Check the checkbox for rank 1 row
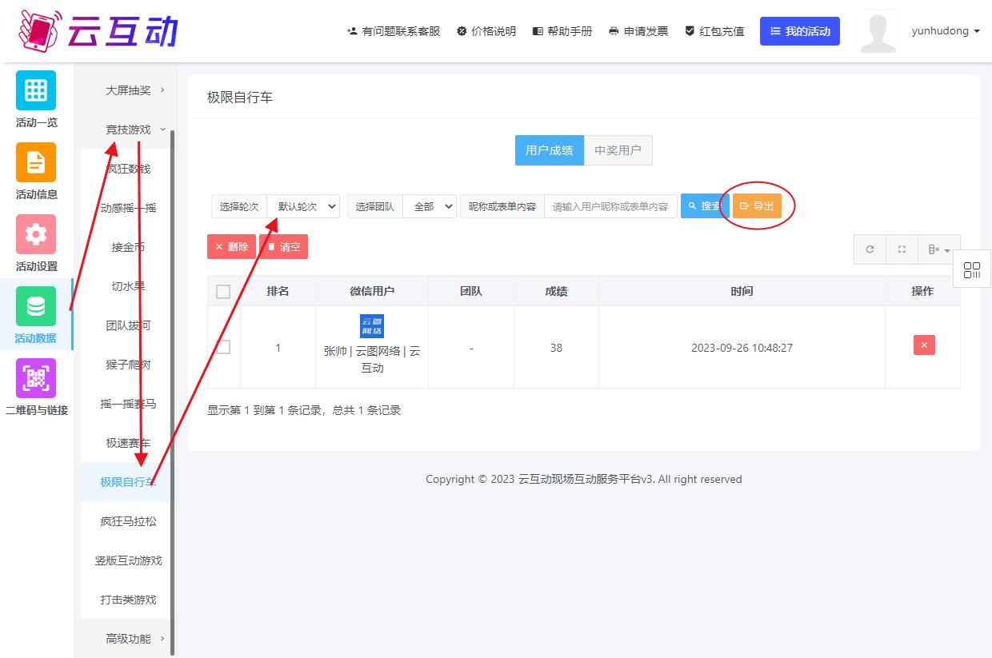Image resolution: width=992 pixels, height=658 pixels. pyautogui.click(x=223, y=347)
